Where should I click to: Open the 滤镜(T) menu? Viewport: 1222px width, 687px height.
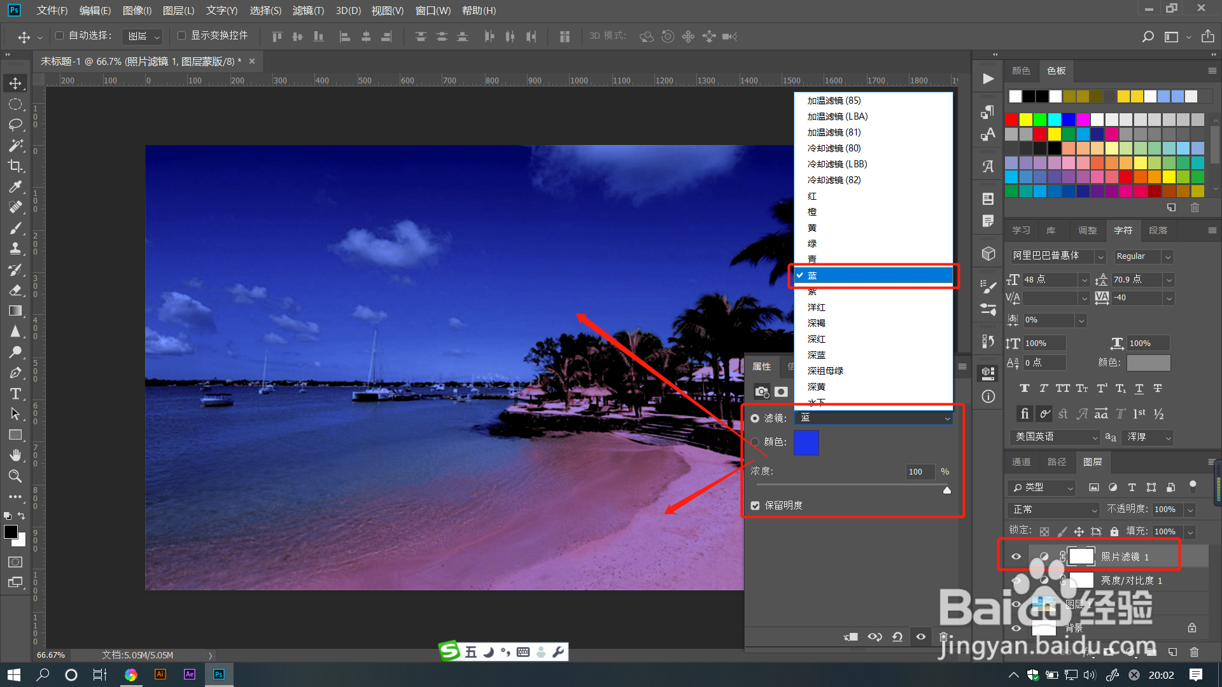[x=308, y=10]
